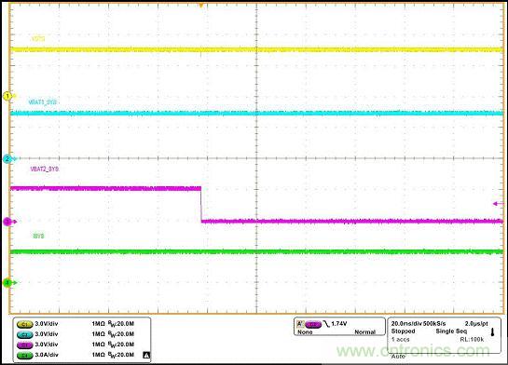508x365 pixels.
Task: Click the yellow C1 channel badge
Action: (x=24, y=324)
